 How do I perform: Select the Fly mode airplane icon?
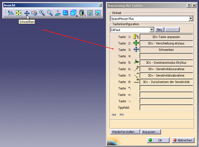pyautogui.click(x=11, y=13)
